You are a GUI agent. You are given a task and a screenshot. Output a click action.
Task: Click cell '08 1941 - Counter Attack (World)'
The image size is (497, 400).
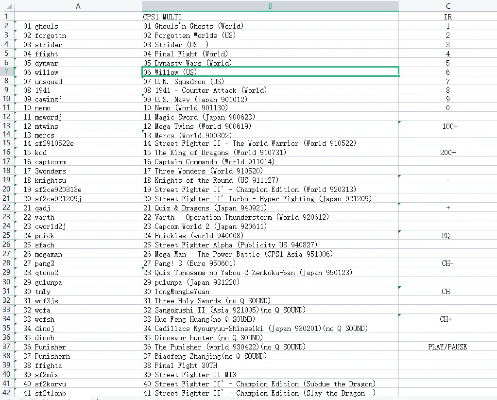[x=270, y=90]
